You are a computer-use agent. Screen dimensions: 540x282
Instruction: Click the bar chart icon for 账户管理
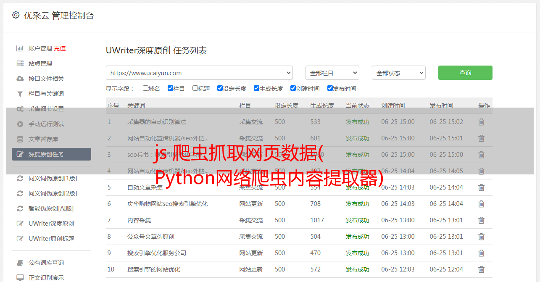(x=20, y=48)
